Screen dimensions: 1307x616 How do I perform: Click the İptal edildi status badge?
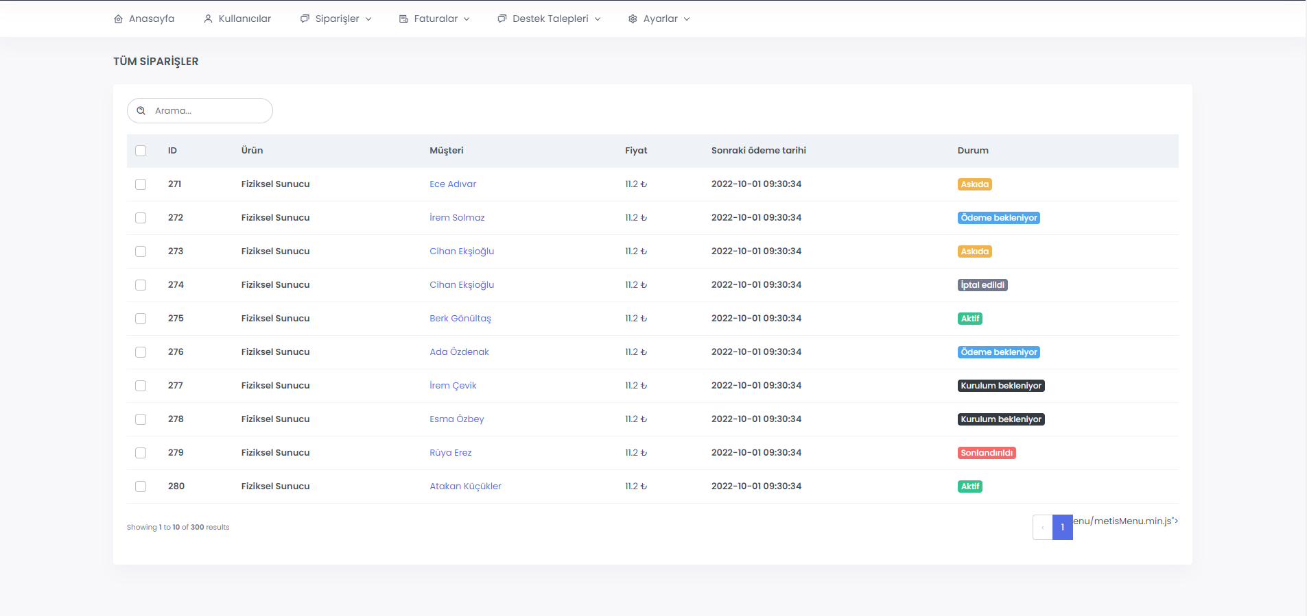point(982,285)
